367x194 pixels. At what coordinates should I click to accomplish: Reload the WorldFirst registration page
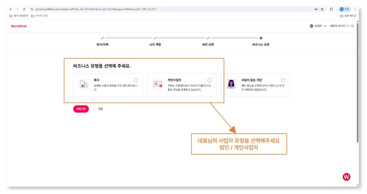click(x=24, y=9)
